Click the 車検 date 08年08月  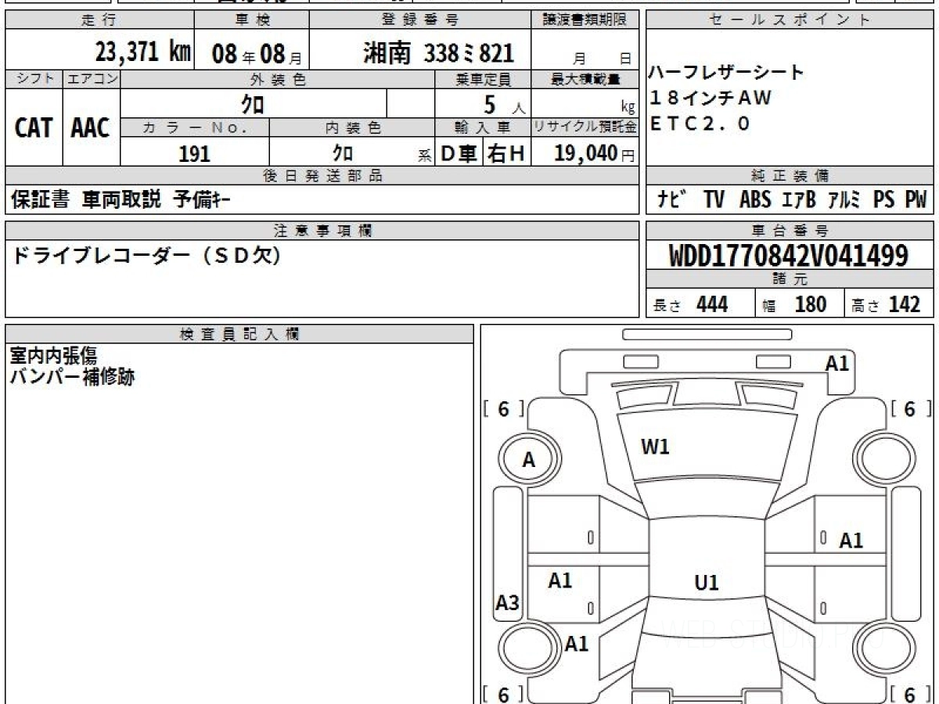(x=256, y=54)
